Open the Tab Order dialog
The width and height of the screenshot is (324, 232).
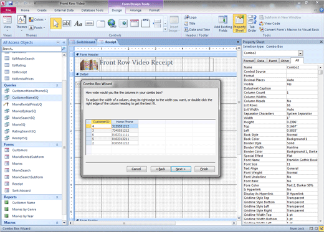(x=252, y=24)
